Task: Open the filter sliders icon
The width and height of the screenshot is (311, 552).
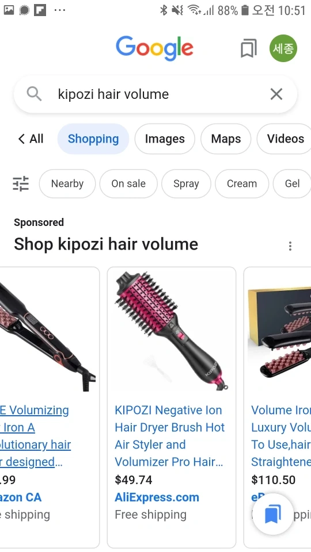Action: 21,184
